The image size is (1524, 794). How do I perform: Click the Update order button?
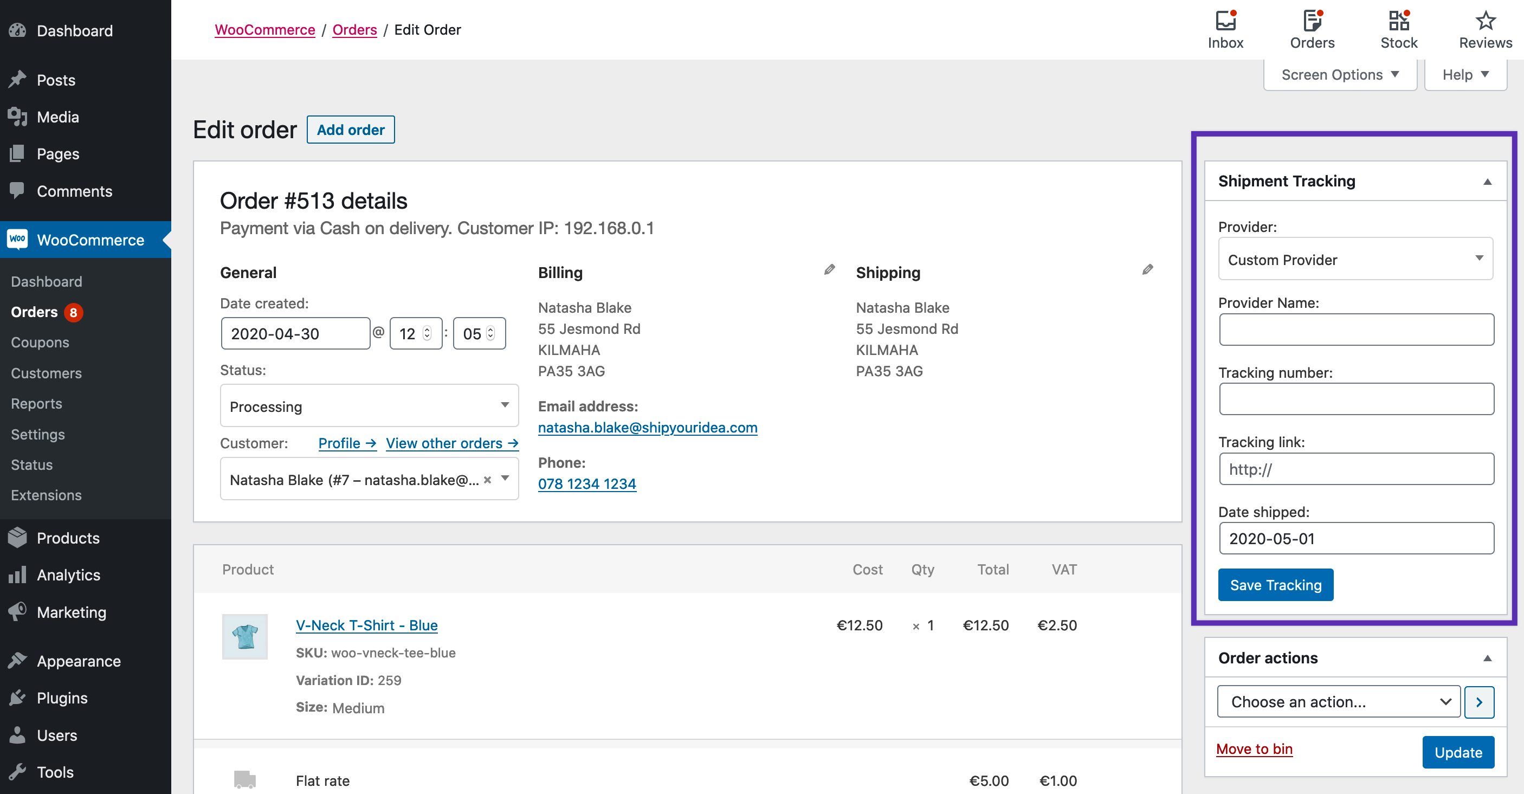[x=1458, y=752]
